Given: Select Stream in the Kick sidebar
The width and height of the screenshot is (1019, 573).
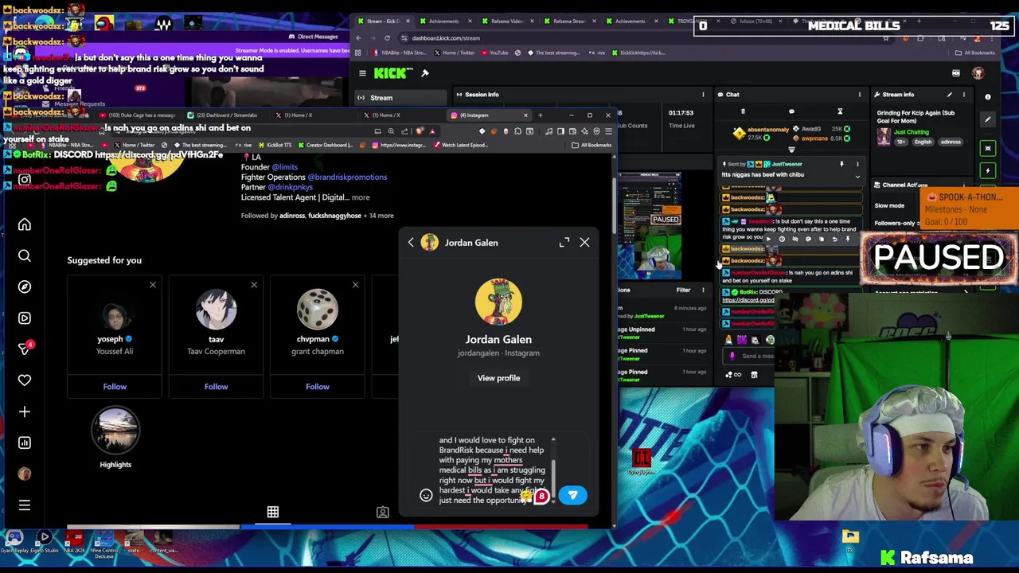Looking at the screenshot, I should pos(402,98).
